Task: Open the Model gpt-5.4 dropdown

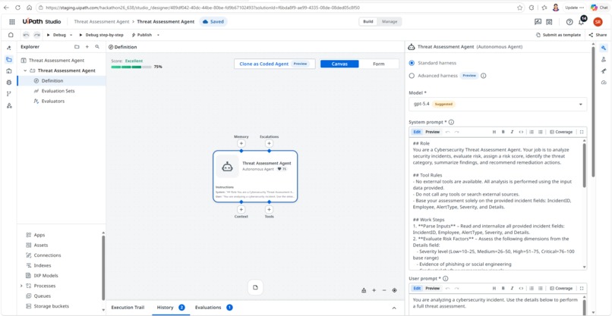Action: click(497, 104)
